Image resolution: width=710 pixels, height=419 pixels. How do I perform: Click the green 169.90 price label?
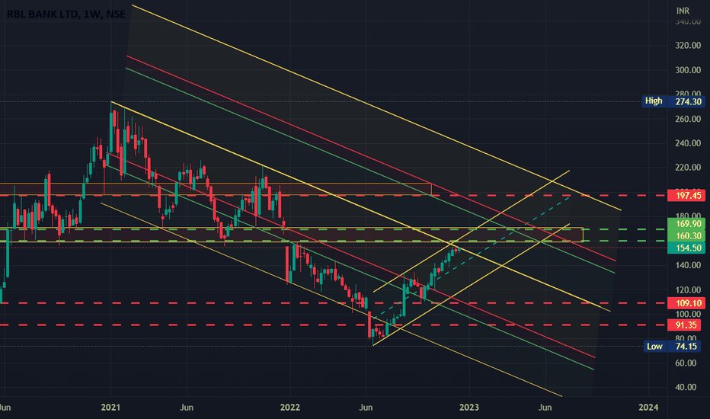pyautogui.click(x=686, y=224)
